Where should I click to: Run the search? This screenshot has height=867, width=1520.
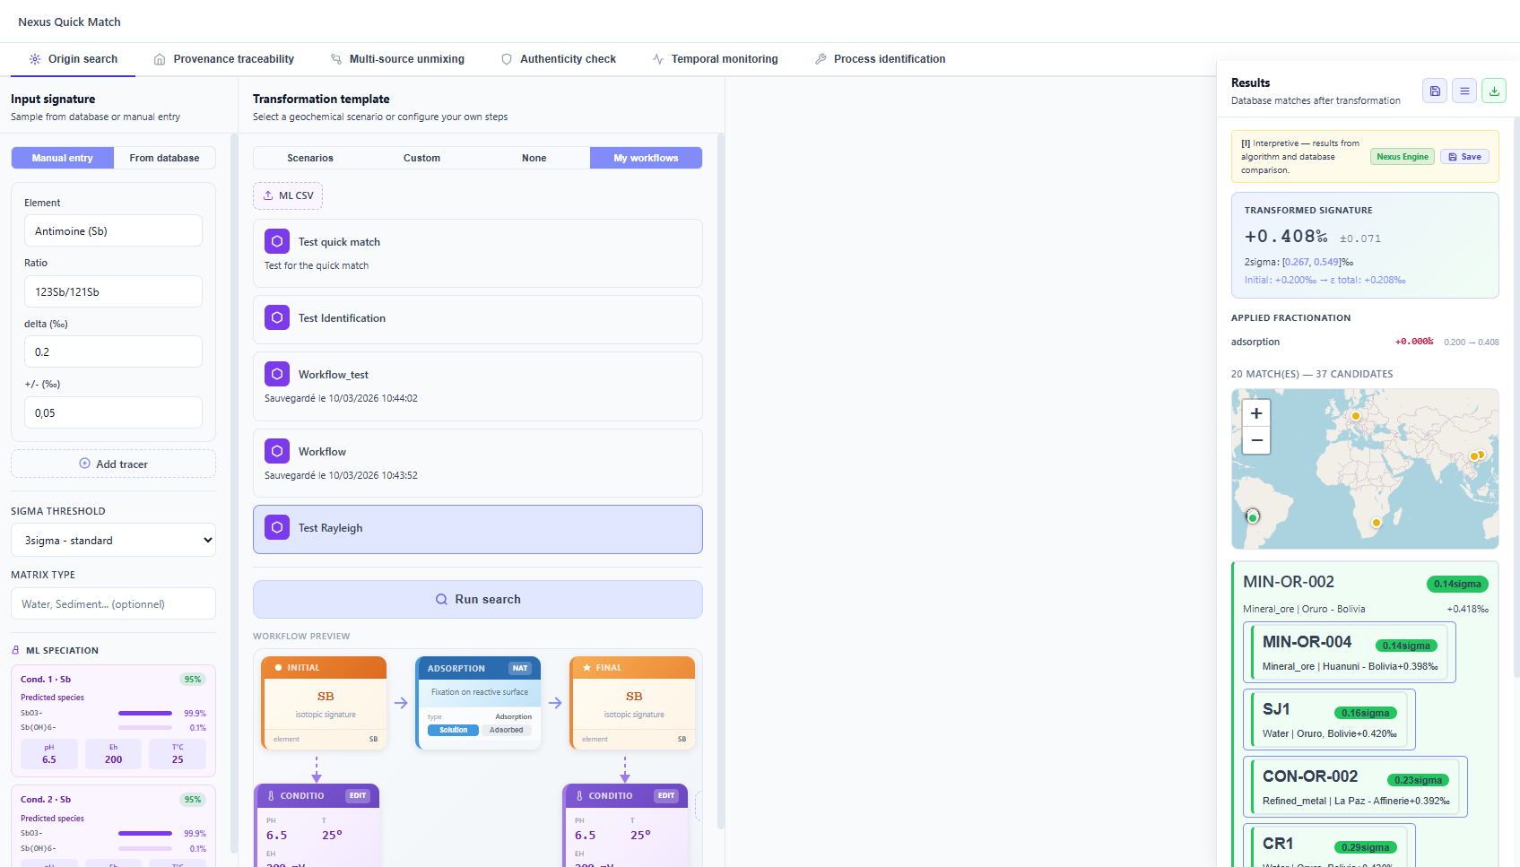477,599
